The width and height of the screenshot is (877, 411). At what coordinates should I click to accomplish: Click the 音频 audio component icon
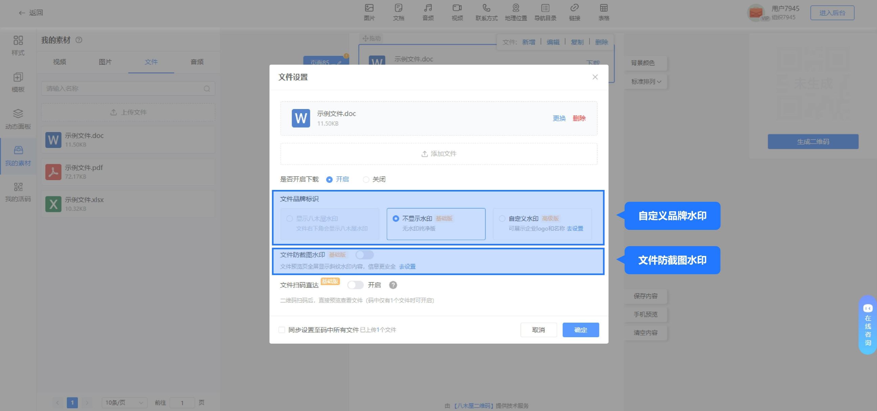428,8
